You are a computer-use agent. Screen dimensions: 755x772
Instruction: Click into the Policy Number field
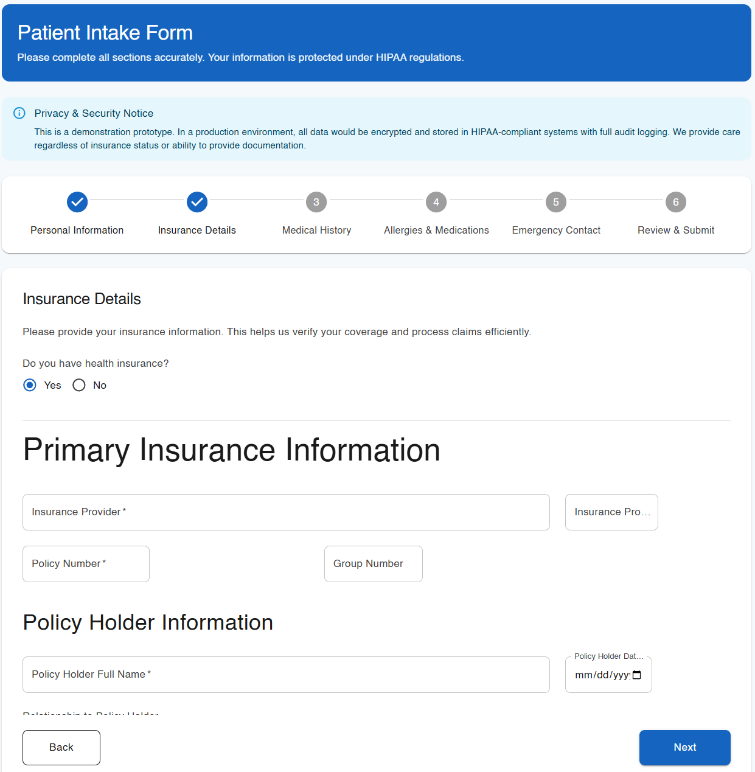point(86,564)
